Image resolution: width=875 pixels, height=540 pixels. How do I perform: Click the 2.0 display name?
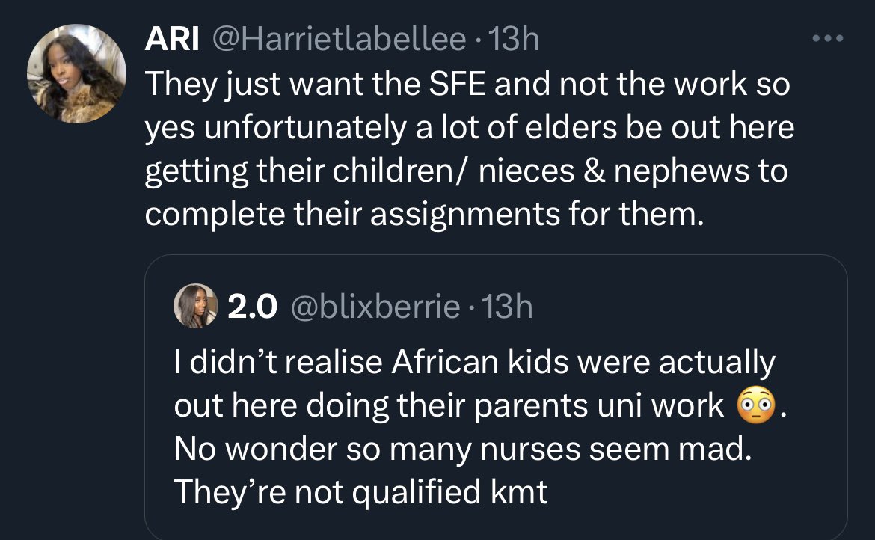tap(253, 306)
